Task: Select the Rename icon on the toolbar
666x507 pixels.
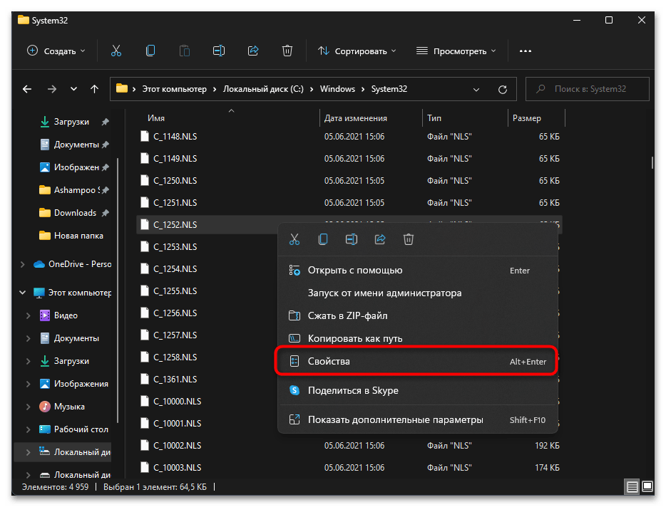Action: tap(218, 51)
